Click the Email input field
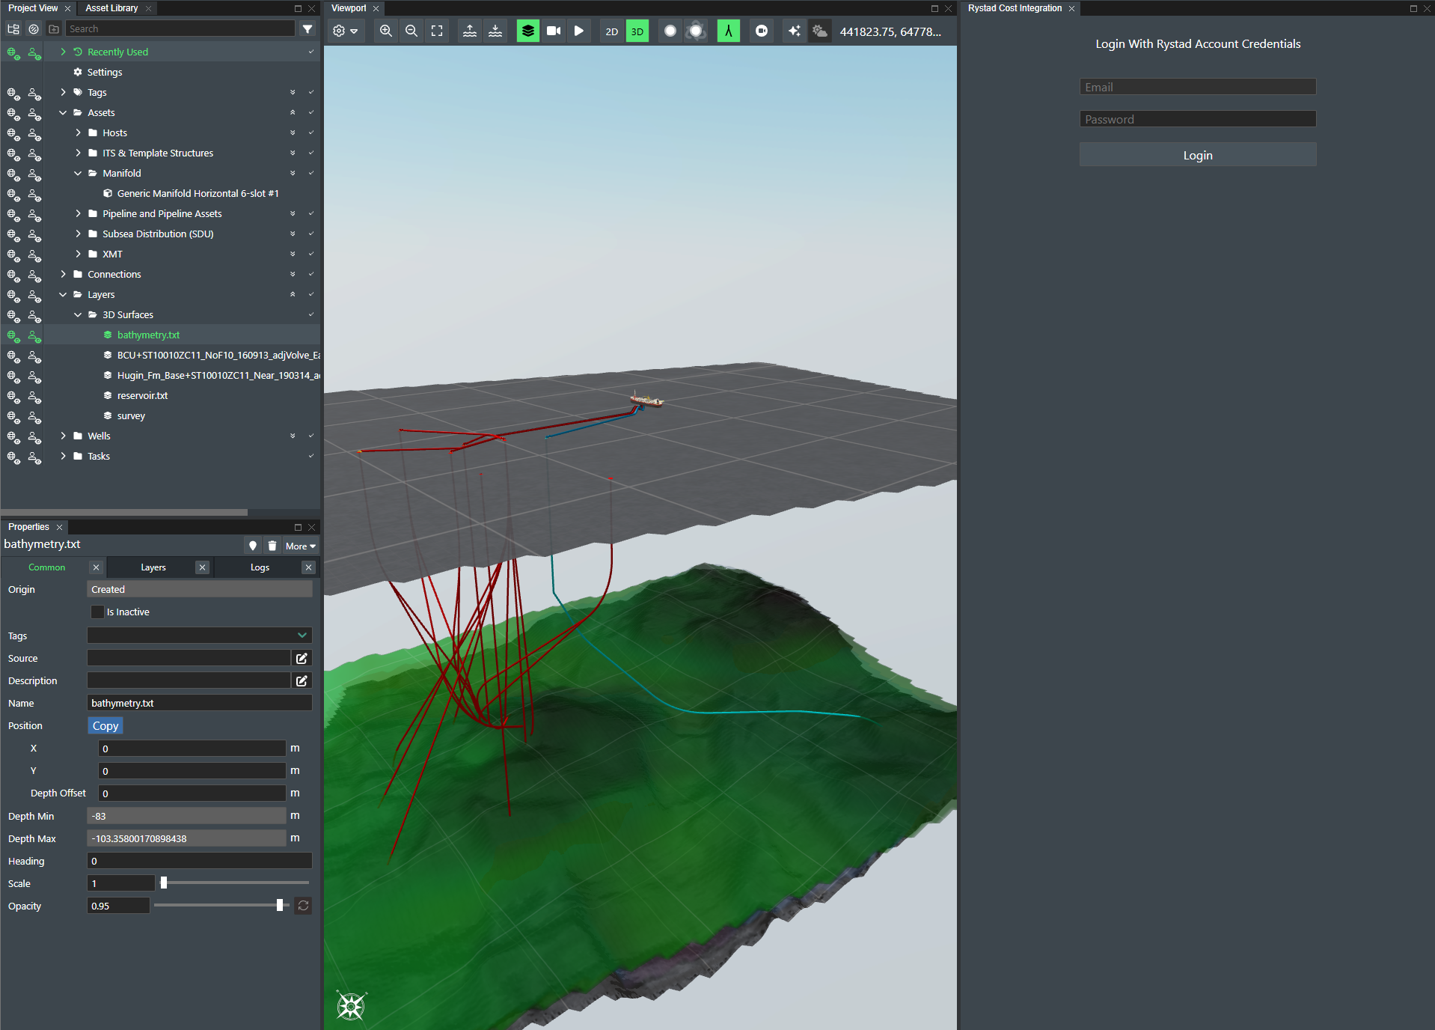 [x=1197, y=87]
